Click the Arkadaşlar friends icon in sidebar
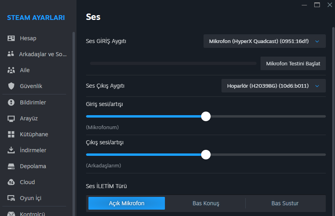 point(11,54)
